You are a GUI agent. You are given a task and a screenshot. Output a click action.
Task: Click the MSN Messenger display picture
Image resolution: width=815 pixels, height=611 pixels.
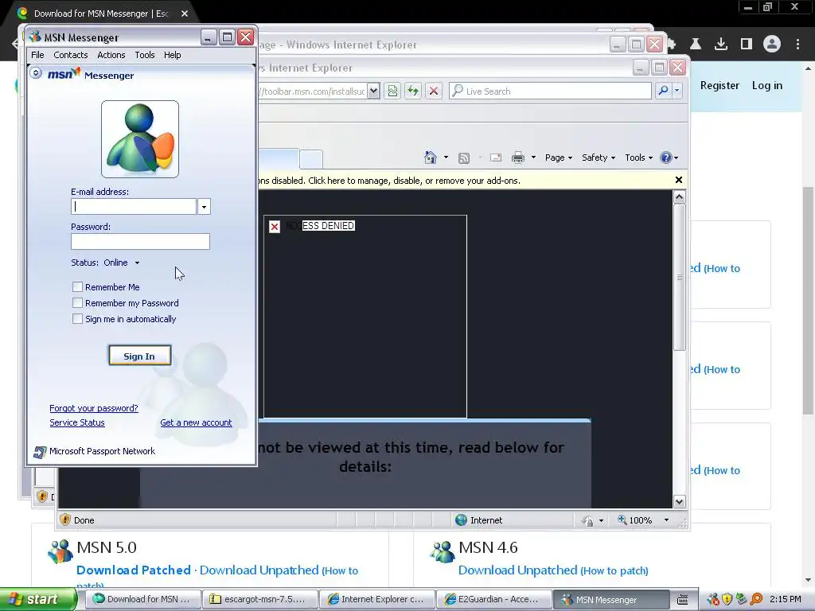click(x=140, y=139)
